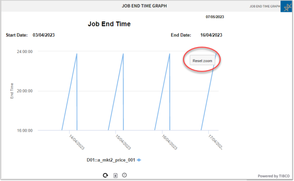The width and height of the screenshot is (294, 181).
Task: Click the 24:00:00 y-axis label
Action: pyautogui.click(x=25, y=52)
